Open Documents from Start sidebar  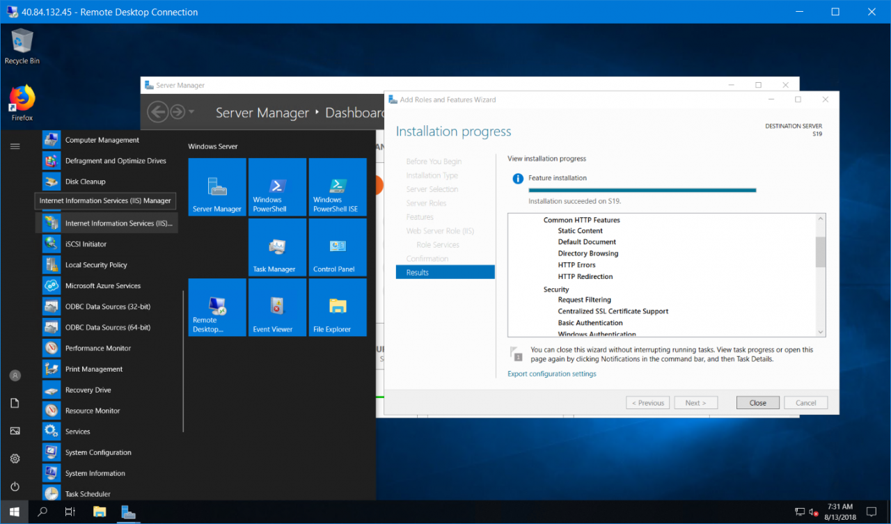[x=15, y=404]
